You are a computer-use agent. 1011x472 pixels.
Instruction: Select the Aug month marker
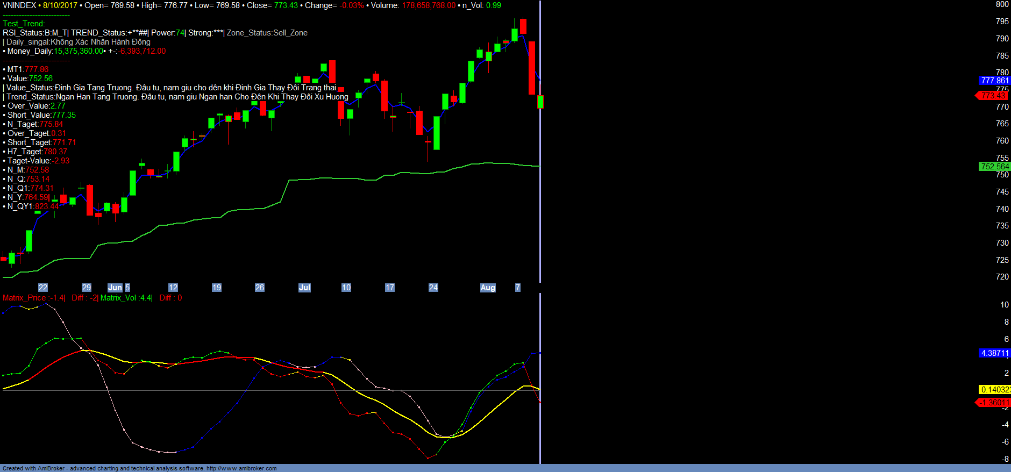coord(488,288)
